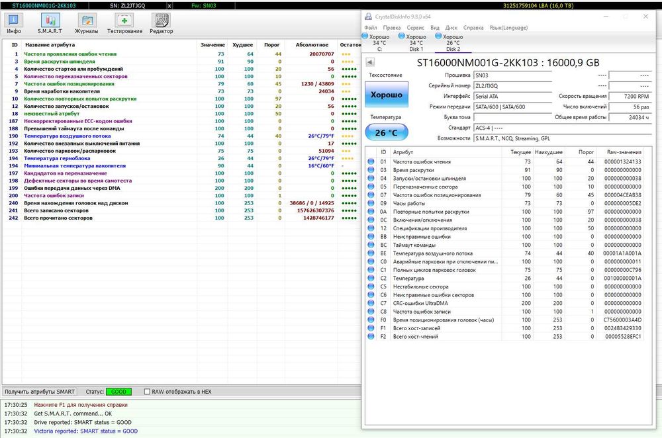Screen dimensions: 662x438
Task: Click status dot for BE Температура воздушного потока
Action: pos(371,253)
